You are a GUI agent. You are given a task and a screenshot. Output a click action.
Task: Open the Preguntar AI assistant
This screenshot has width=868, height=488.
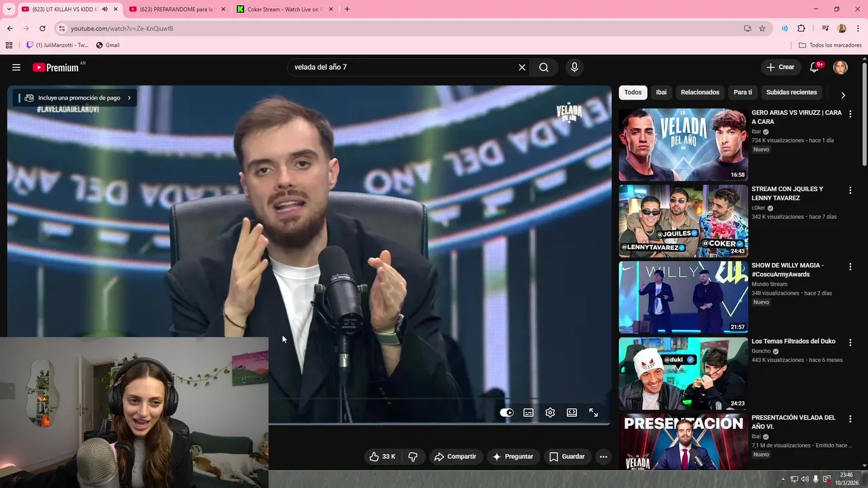[x=513, y=457]
